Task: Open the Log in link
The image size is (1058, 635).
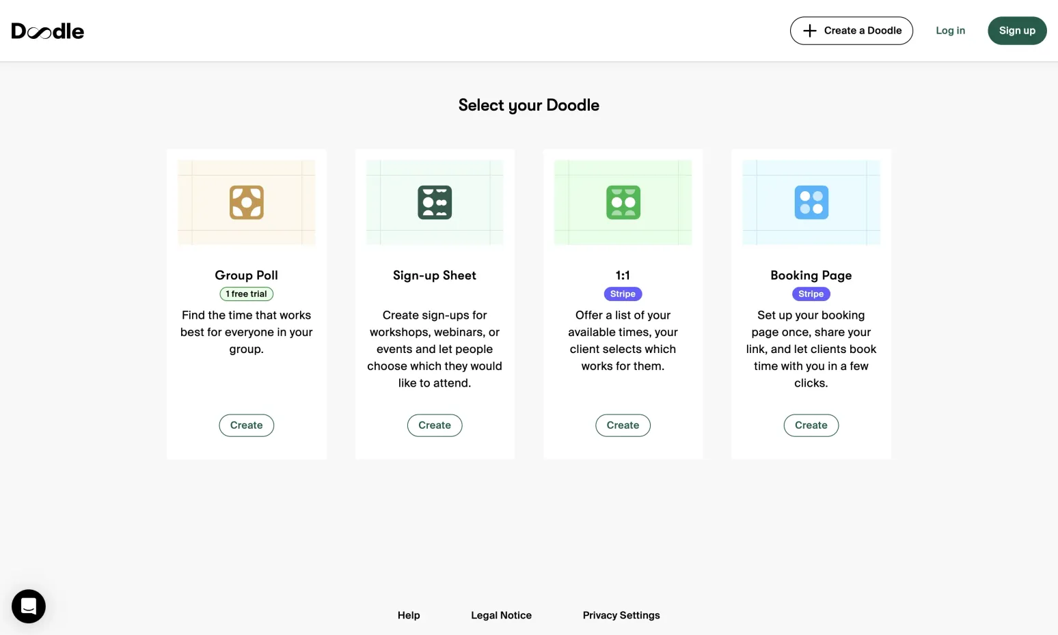Action: 951,31
